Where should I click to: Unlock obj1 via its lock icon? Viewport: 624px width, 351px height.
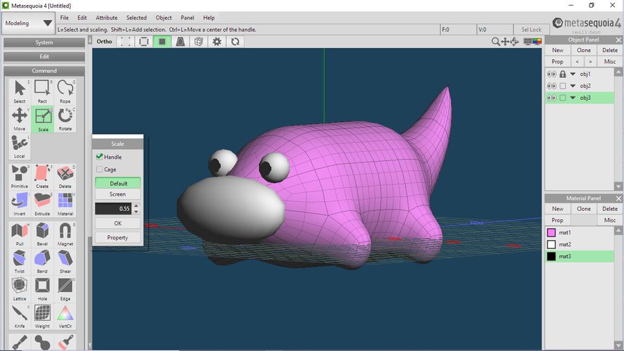(562, 74)
